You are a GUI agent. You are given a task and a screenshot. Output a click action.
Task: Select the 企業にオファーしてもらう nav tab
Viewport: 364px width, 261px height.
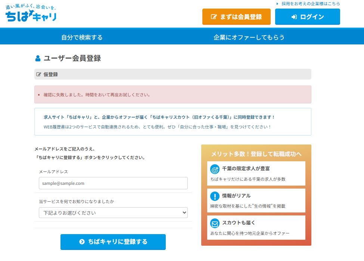coord(249,37)
